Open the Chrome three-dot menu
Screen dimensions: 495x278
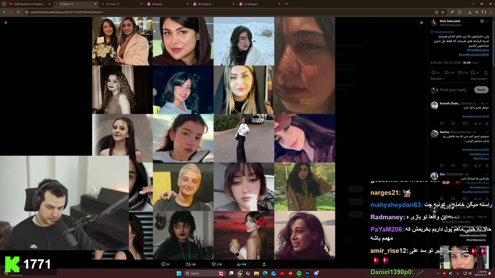(x=490, y=12)
